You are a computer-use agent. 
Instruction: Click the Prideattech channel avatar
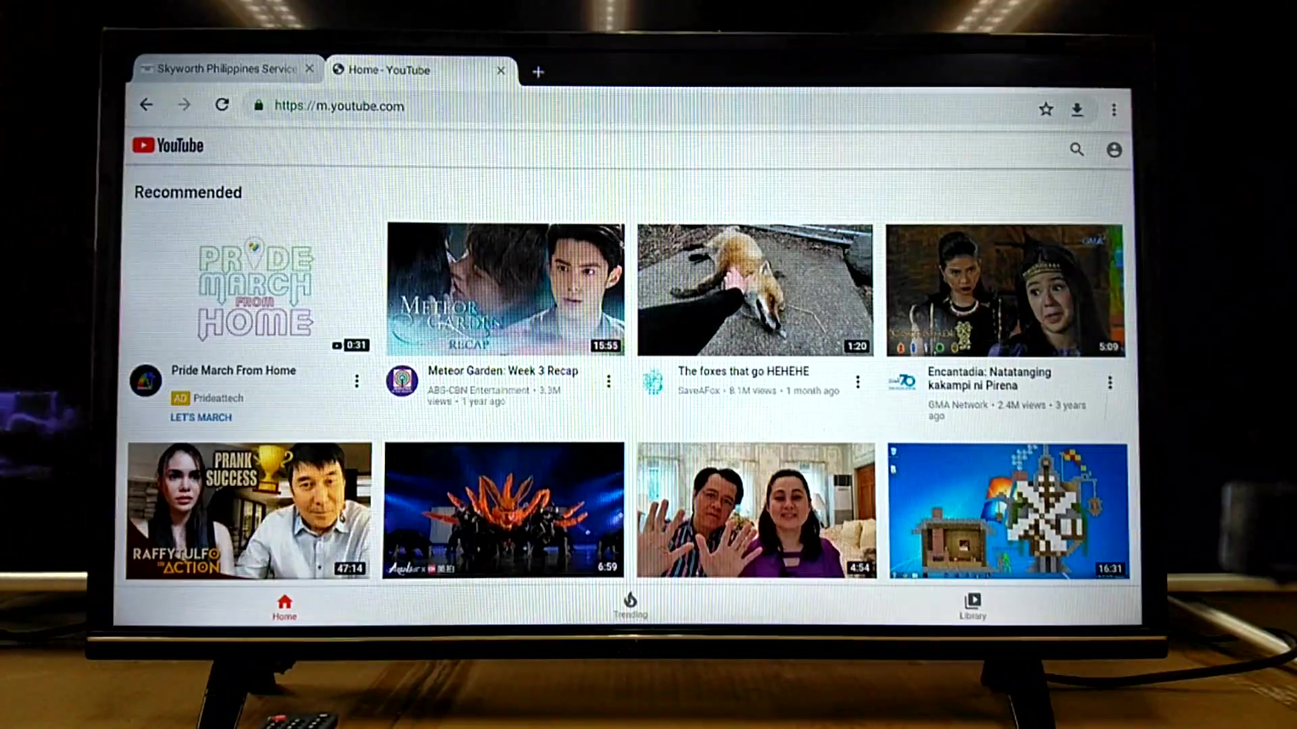click(x=145, y=381)
